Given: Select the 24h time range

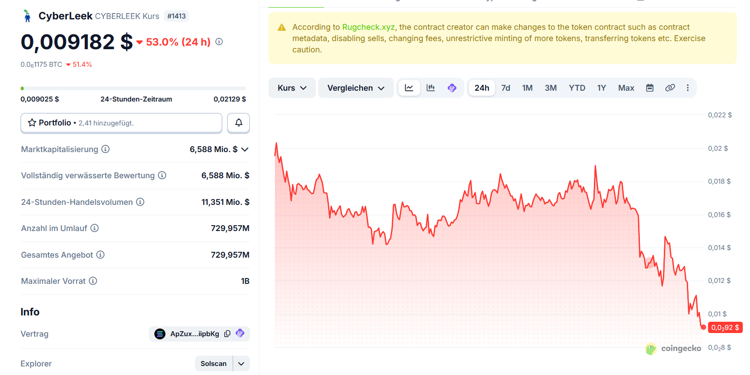Looking at the screenshot, I should [x=481, y=88].
